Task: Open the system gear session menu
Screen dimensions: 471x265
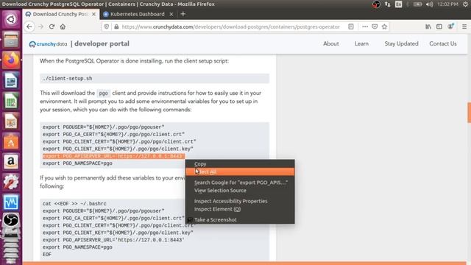Action: [x=465, y=4]
